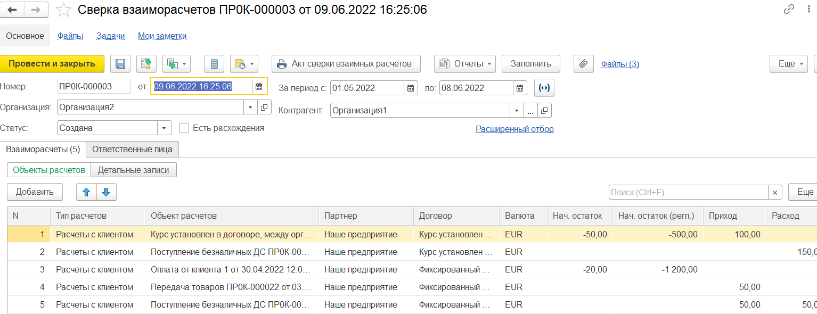Expand the 'Статус' dropdown list
The image size is (817, 314).
click(x=164, y=128)
